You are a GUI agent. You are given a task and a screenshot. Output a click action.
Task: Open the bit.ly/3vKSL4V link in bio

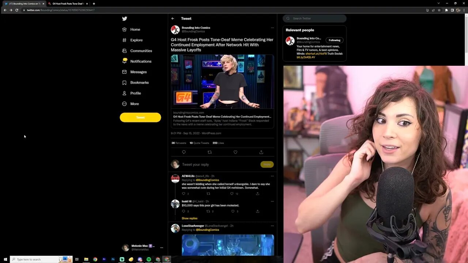click(x=306, y=57)
